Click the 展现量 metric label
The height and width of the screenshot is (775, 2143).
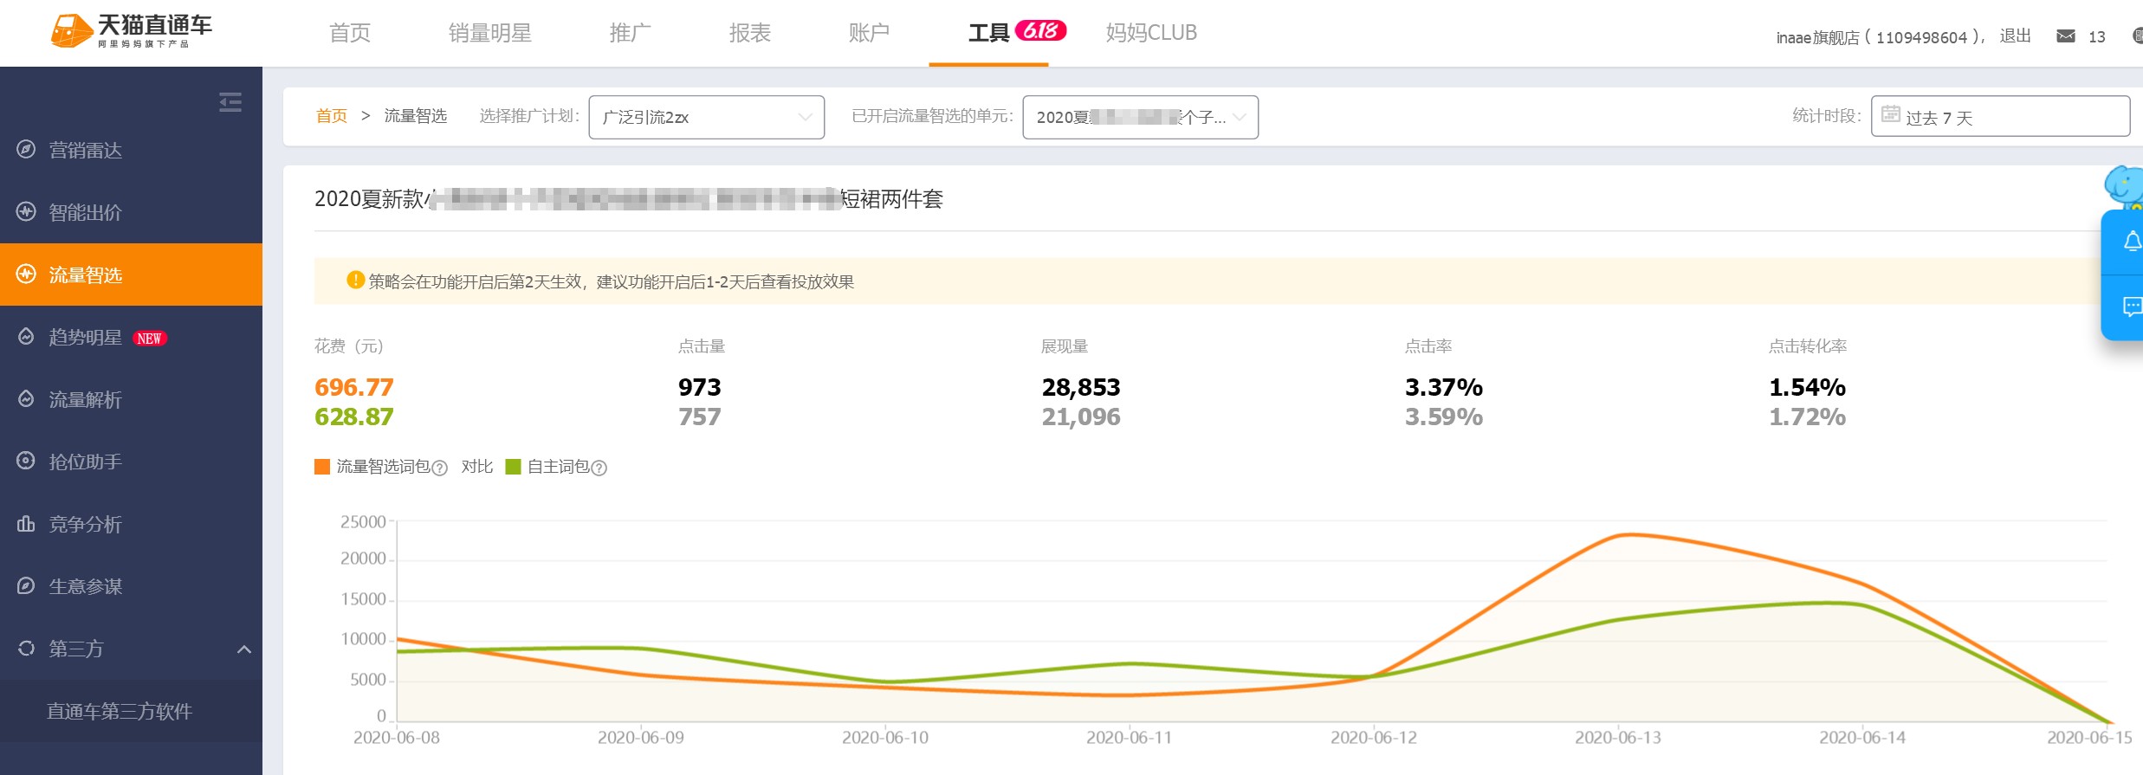(1065, 346)
